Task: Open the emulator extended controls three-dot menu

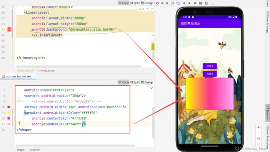Action: click(212, 3)
